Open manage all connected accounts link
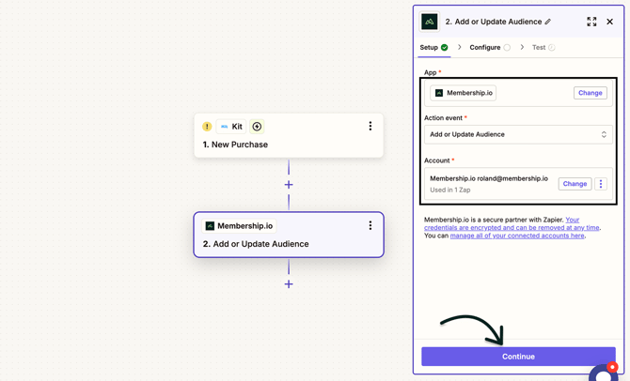The image size is (630, 381). pyautogui.click(x=517, y=236)
